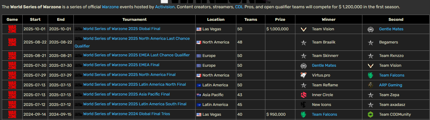430x120 pixels.
Task: Open the 2025 EMEA Last Chance Qualifier link
Action: click(136, 55)
